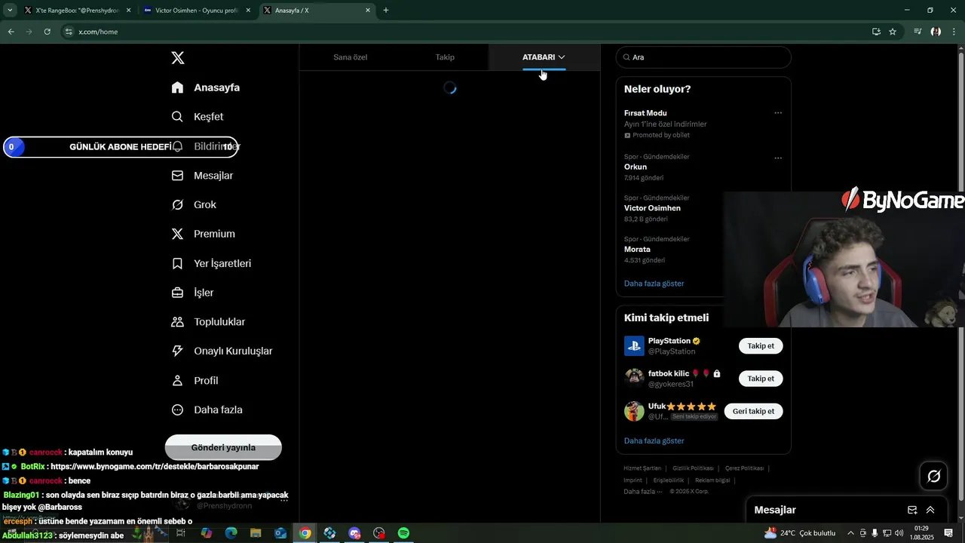Open more options for Orkun trend
This screenshot has width=965, height=543.
click(778, 158)
